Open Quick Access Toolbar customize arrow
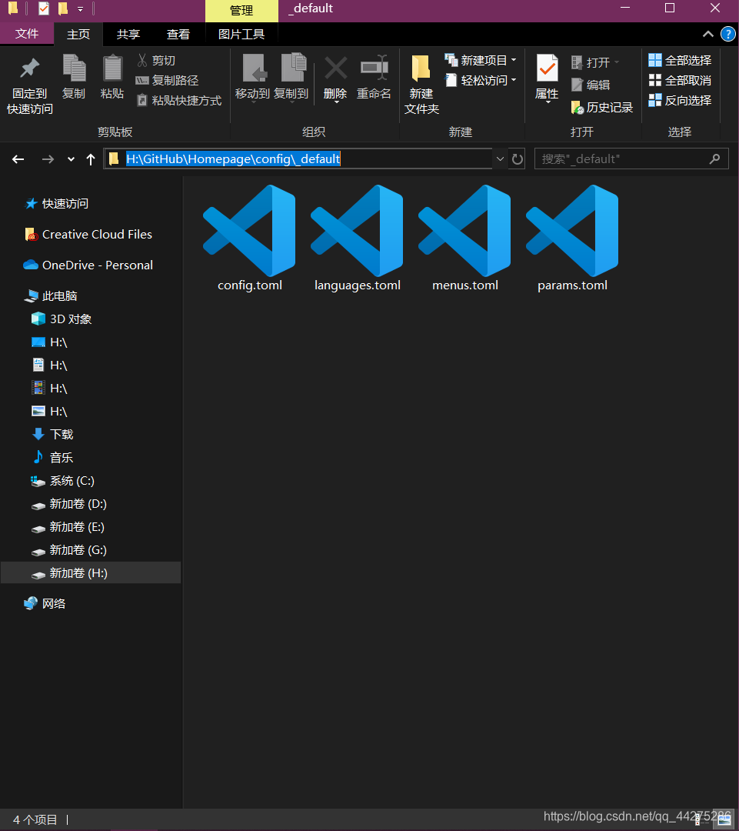739x831 pixels. (x=81, y=9)
